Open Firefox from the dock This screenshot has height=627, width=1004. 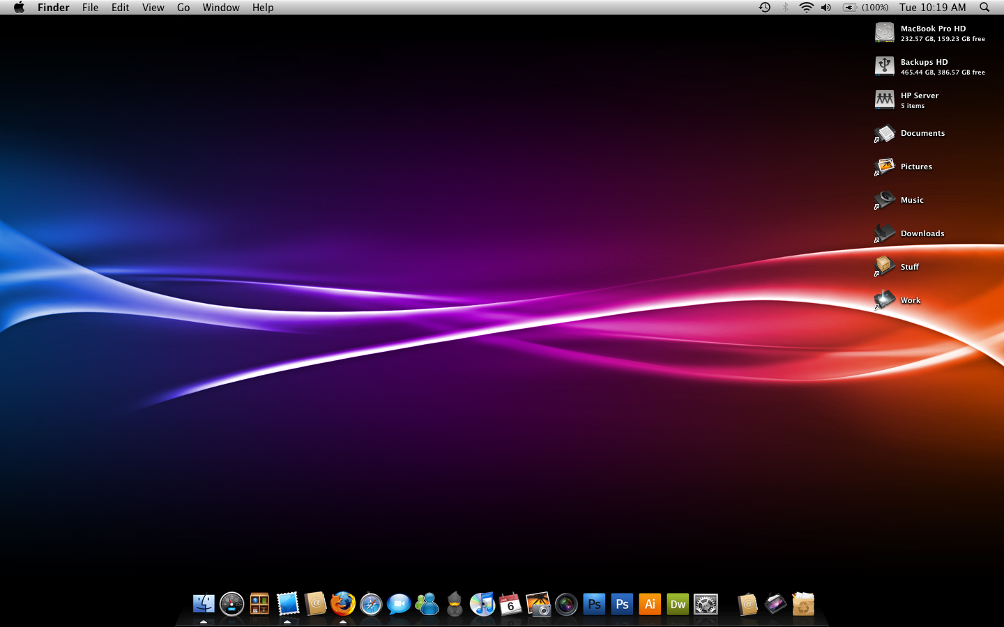click(x=343, y=603)
